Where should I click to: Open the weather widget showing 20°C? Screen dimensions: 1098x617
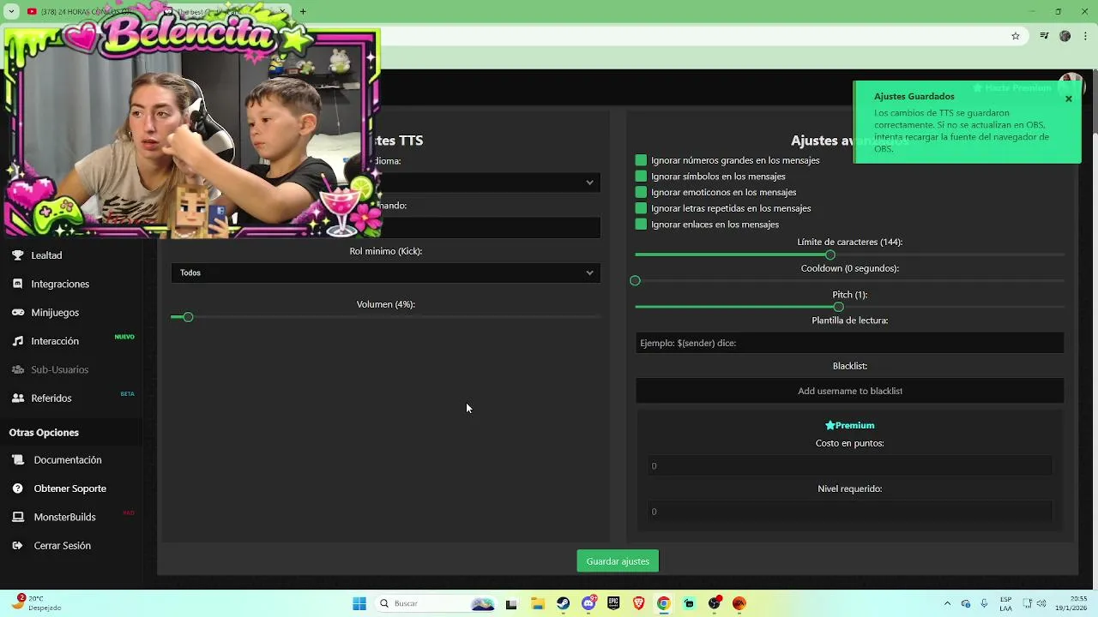(36, 603)
